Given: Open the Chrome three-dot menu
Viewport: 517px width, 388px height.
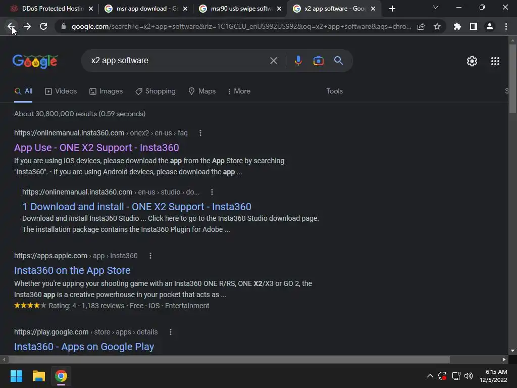Looking at the screenshot, I should click(506, 26).
